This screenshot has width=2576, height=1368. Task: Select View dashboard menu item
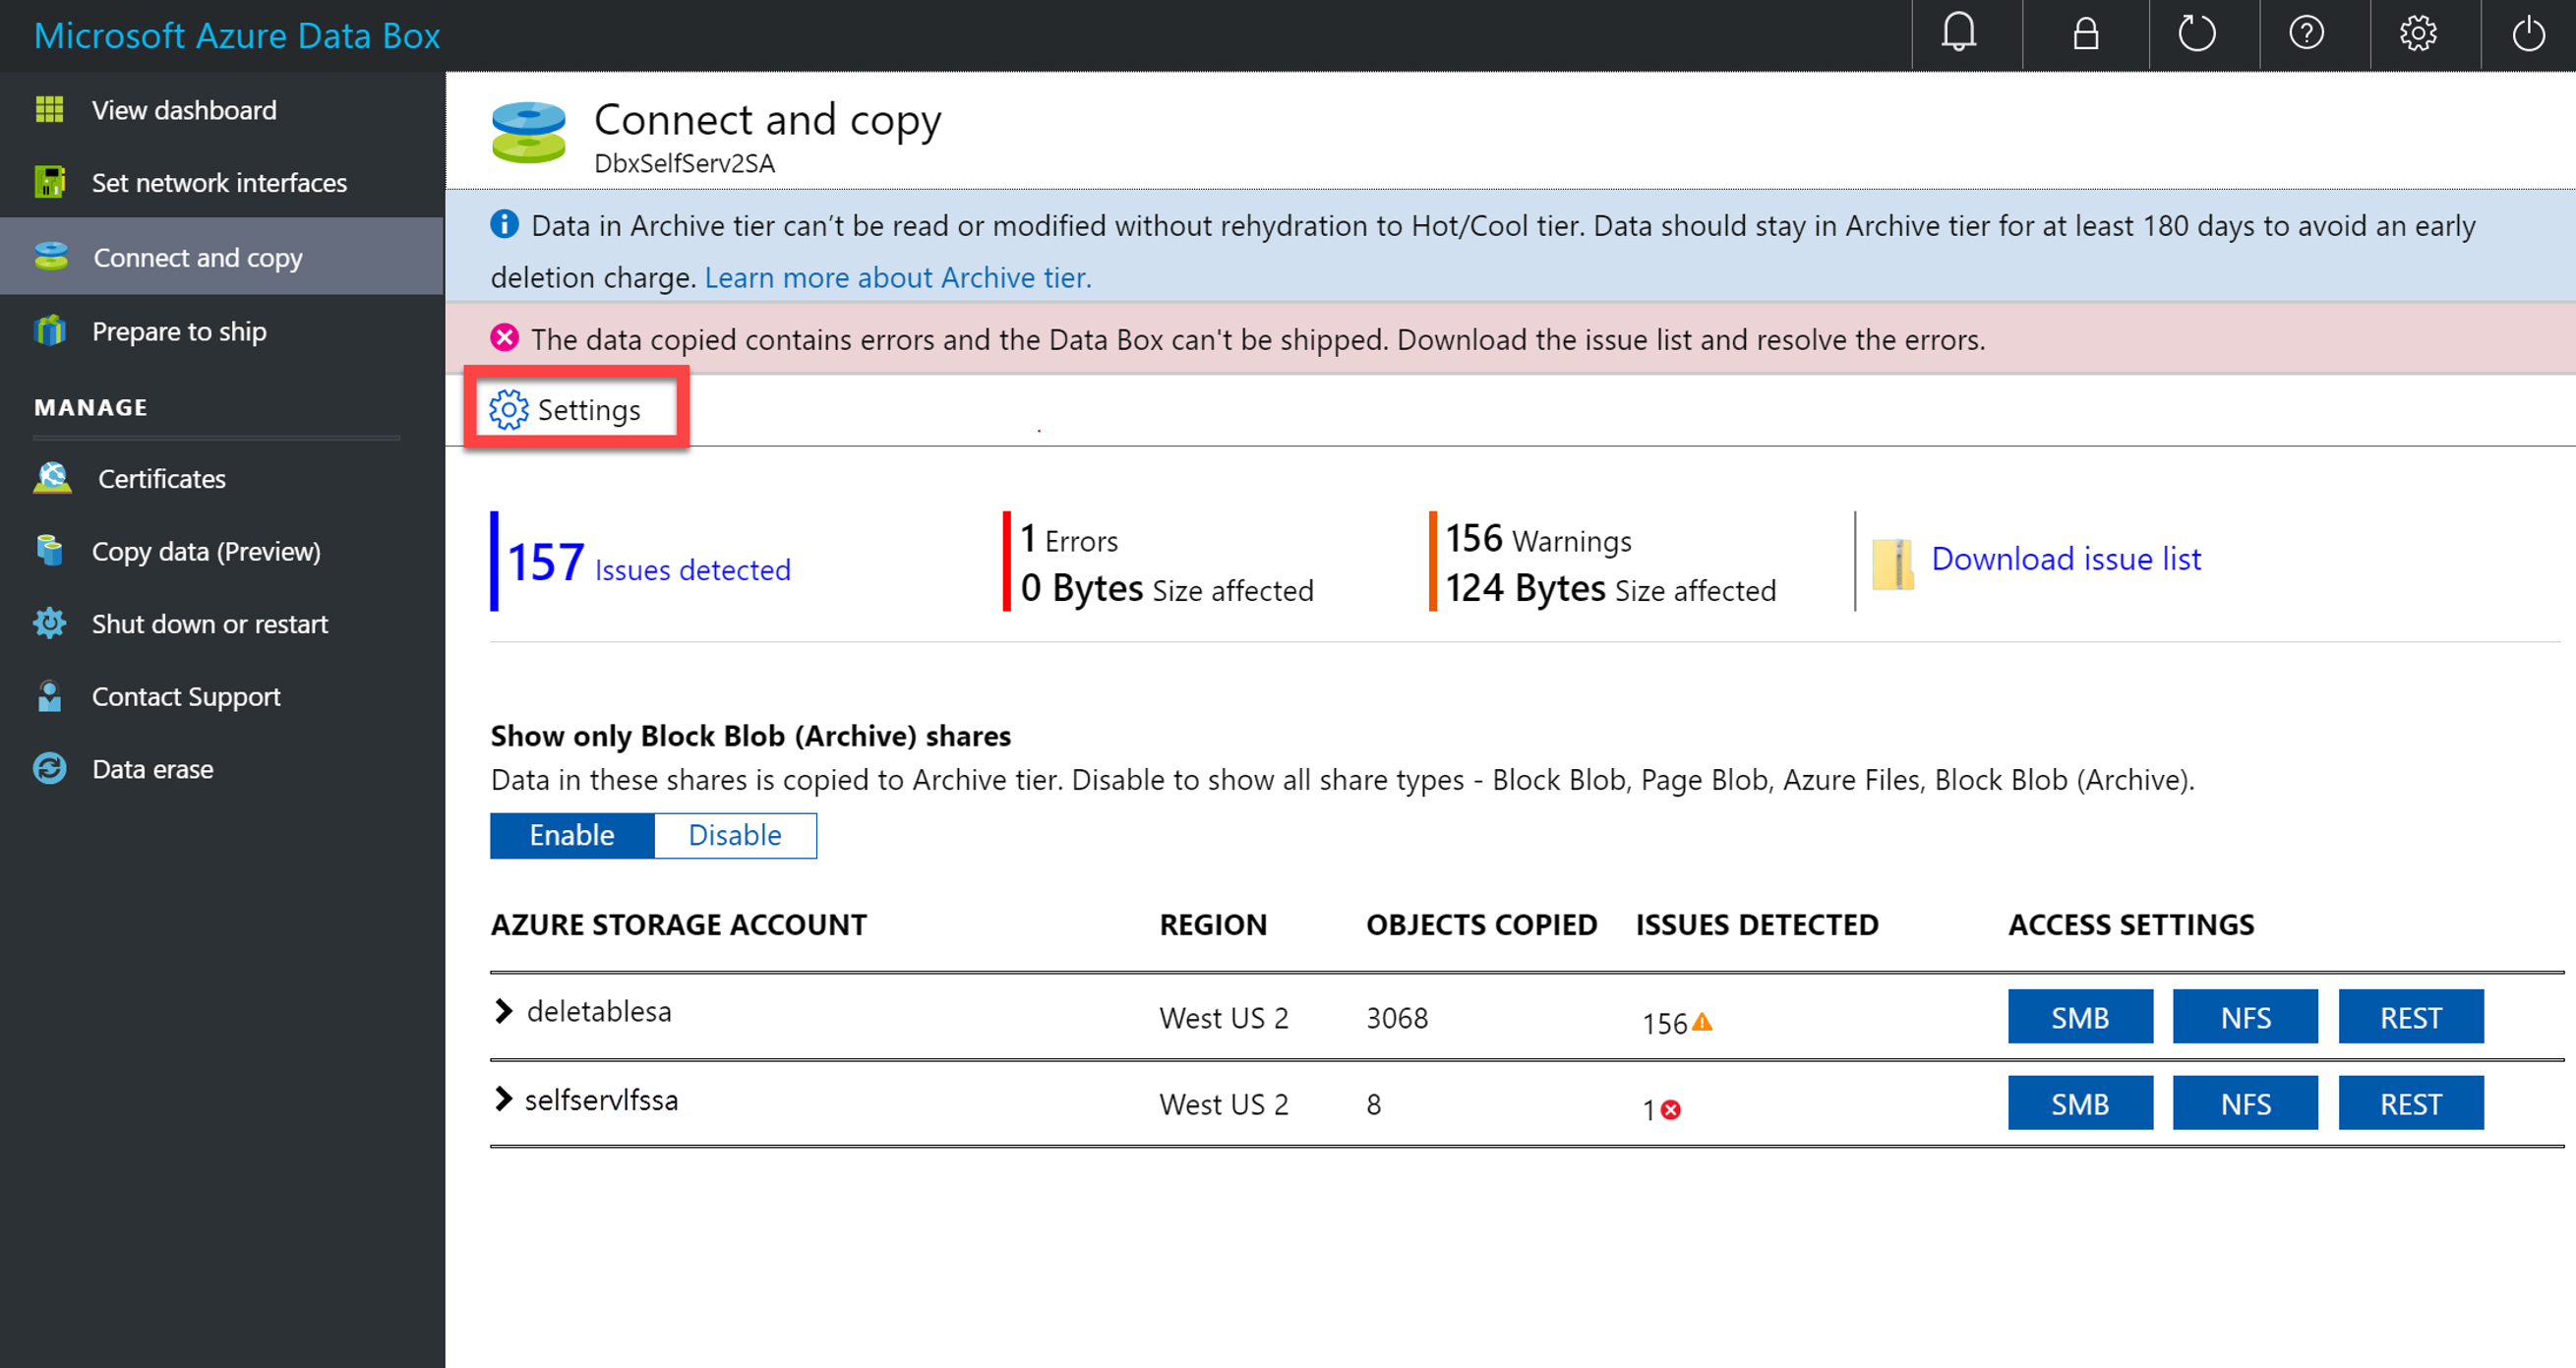(x=184, y=109)
